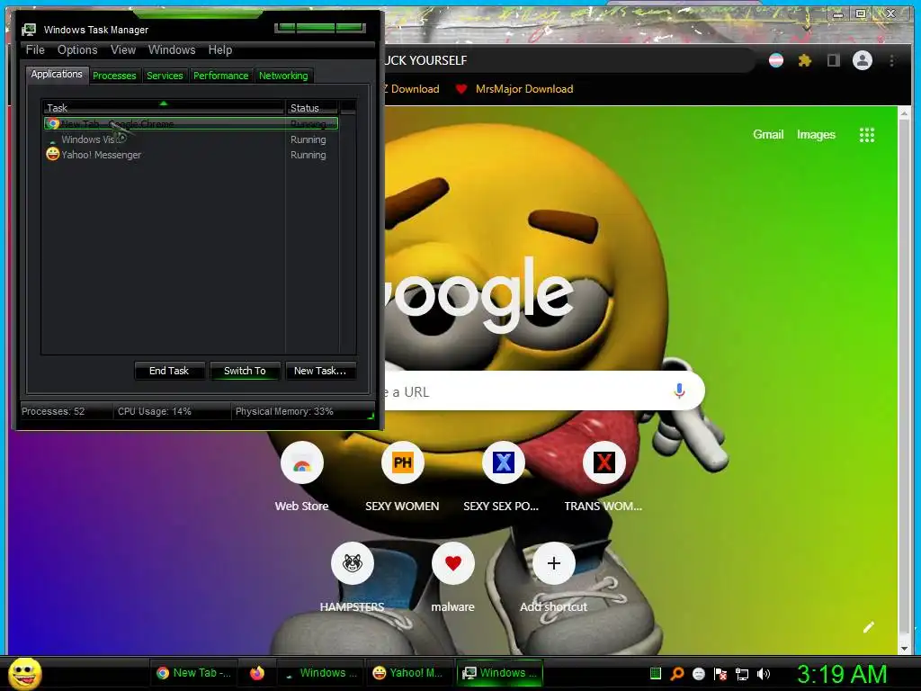Switch to the Performance tab

221,76
